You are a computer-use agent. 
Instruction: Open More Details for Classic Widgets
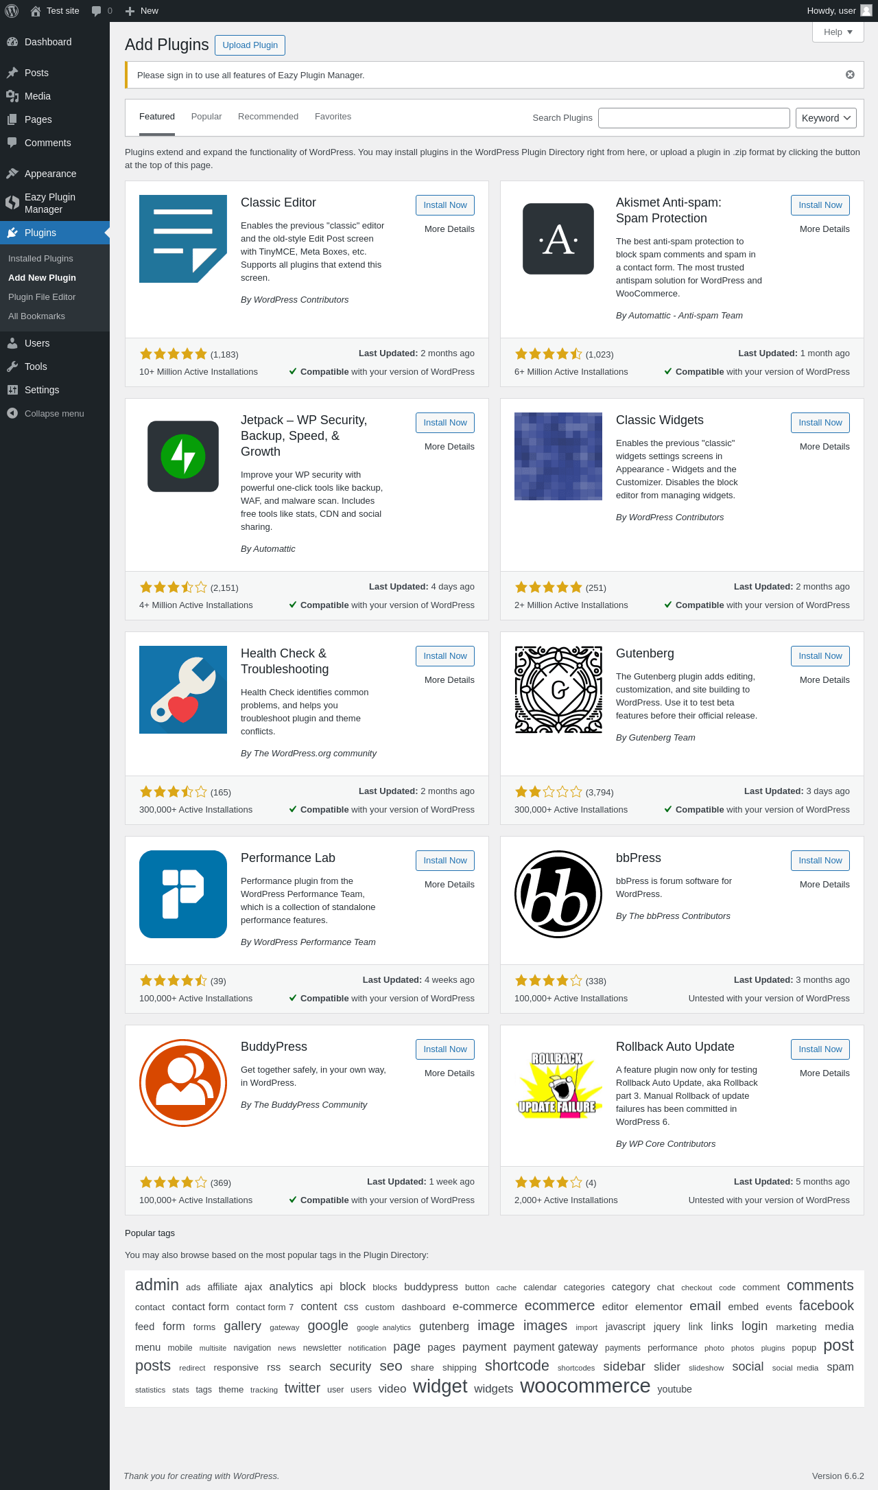[824, 447]
